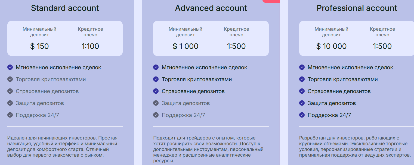Click the blue 'Защита депозитов' checkmark on Professional account

[x=302, y=103]
